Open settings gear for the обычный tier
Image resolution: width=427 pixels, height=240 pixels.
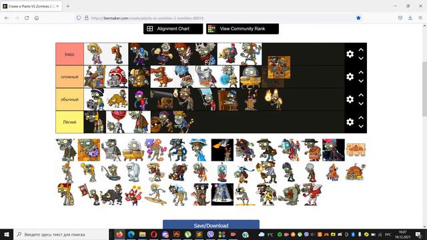pyautogui.click(x=350, y=99)
